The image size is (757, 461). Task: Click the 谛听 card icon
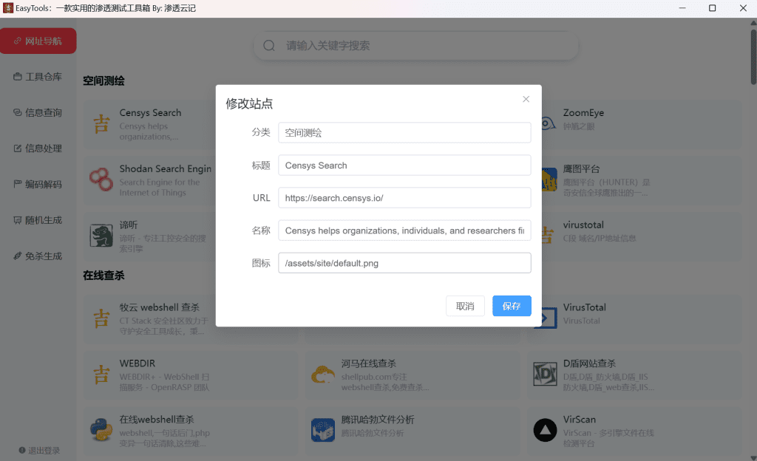[x=101, y=236]
